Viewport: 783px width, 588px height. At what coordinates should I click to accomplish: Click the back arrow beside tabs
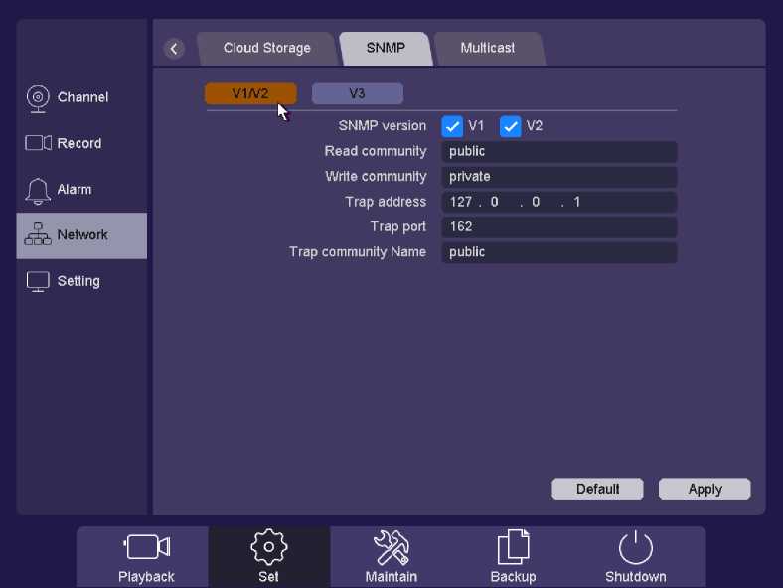point(174,49)
